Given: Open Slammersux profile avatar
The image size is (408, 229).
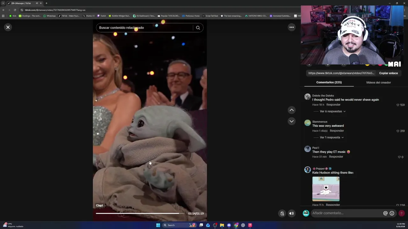Looking at the screenshot, I should (307, 123).
